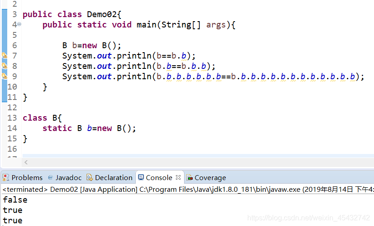This screenshot has width=374, height=226.
Task: Click the Problems tab icon
Action: pos(6,177)
